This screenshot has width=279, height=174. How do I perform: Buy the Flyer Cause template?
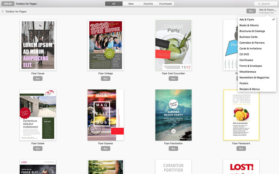tap(38, 79)
